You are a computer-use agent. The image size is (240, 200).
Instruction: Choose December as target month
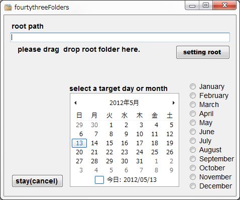[x=193, y=186]
